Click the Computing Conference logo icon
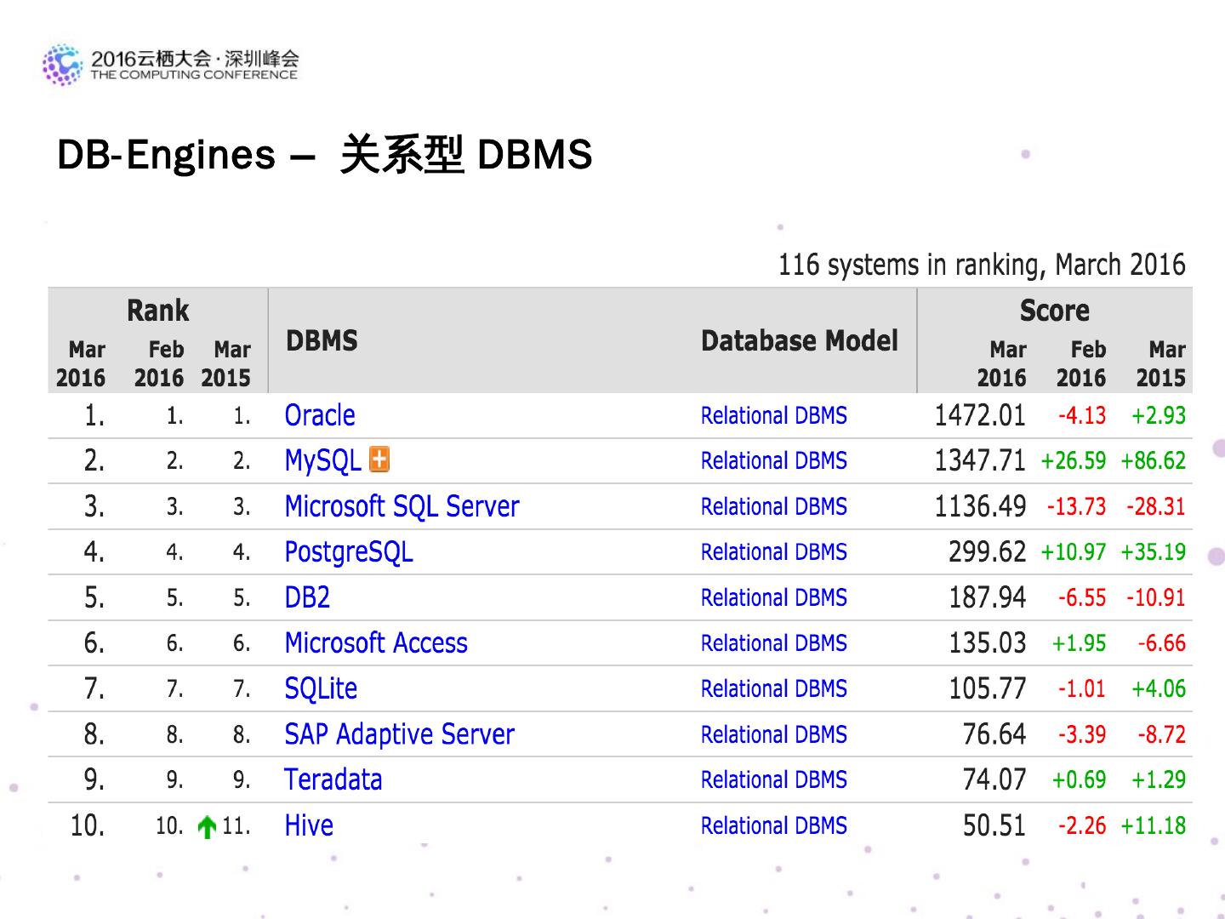This screenshot has width=1225, height=919. tap(62, 65)
